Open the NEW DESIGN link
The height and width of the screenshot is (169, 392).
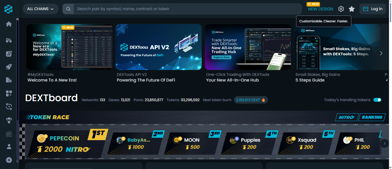point(321,9)
